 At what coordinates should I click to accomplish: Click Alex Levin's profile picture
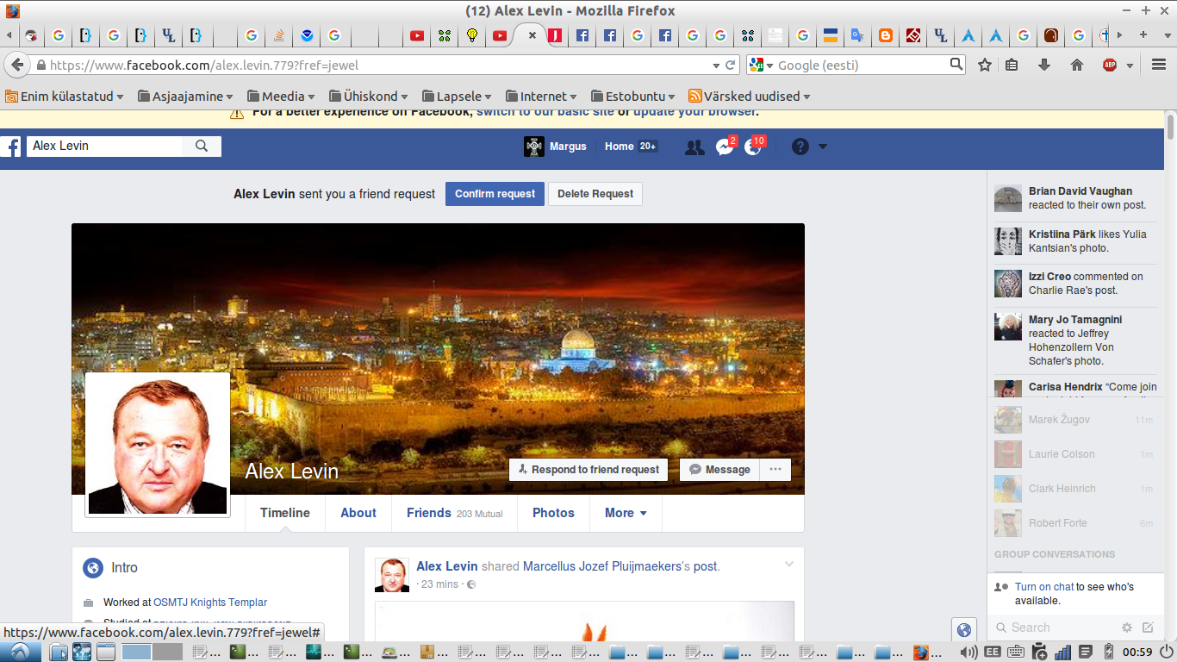coord(158,444)
